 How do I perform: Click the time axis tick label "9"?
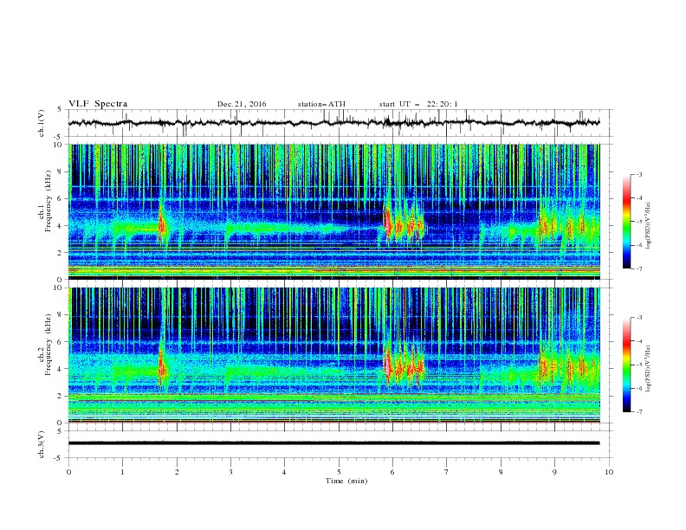click(554, 472)
